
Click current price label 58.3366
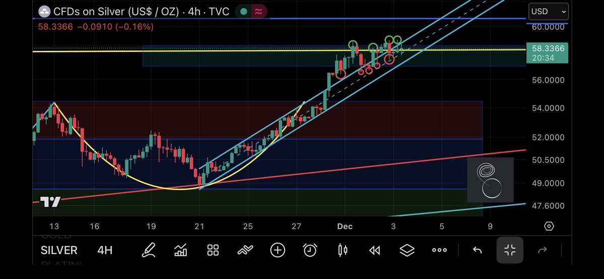click(x=547, y=53)
